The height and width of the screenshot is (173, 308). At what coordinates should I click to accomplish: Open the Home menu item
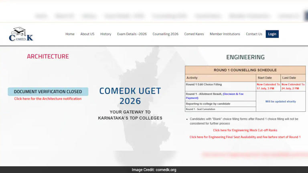tap(70, 34)
